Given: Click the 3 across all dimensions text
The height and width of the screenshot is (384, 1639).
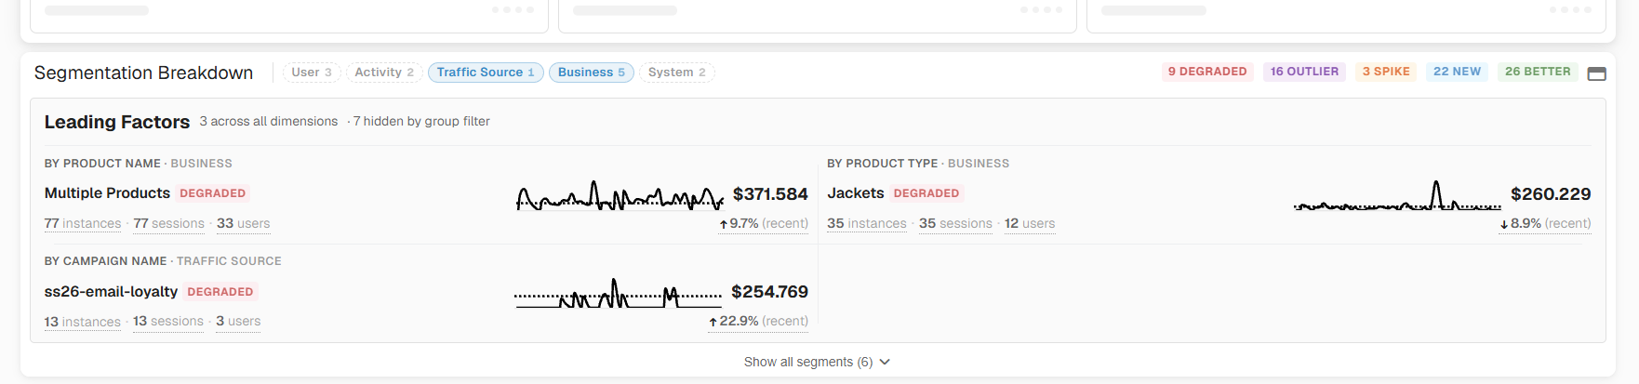Looking at the screenshot, I should (x=269, y=122).
